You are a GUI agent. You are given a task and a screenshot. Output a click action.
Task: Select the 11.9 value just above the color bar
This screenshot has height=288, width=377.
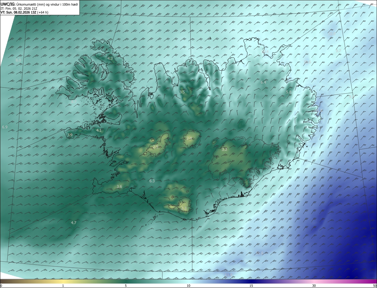[228, 275]
